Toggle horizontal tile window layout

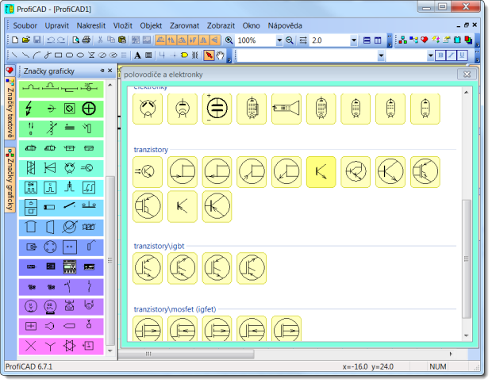[x=367, y=40]
